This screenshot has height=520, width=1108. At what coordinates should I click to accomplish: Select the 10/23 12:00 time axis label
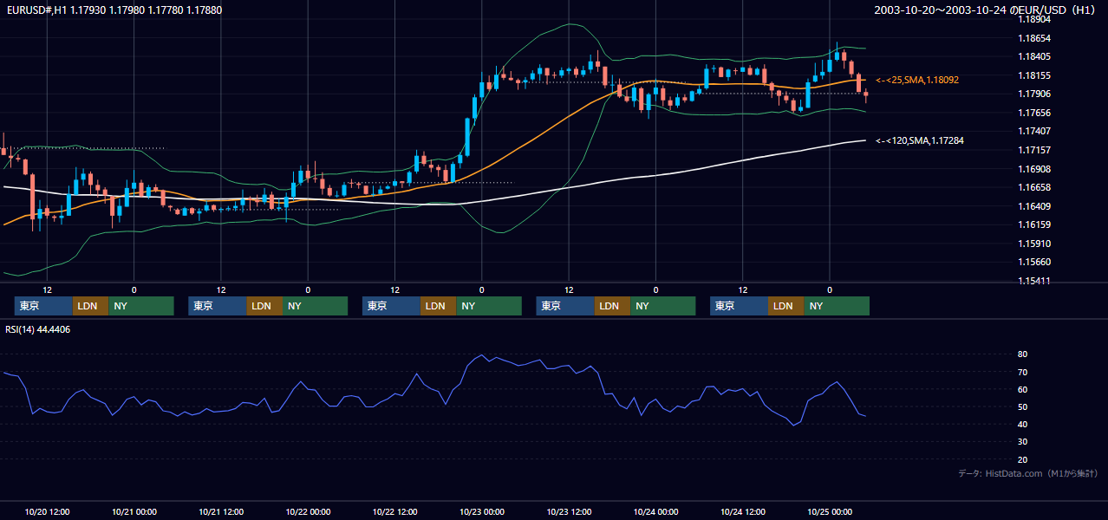tap(569, 511)
